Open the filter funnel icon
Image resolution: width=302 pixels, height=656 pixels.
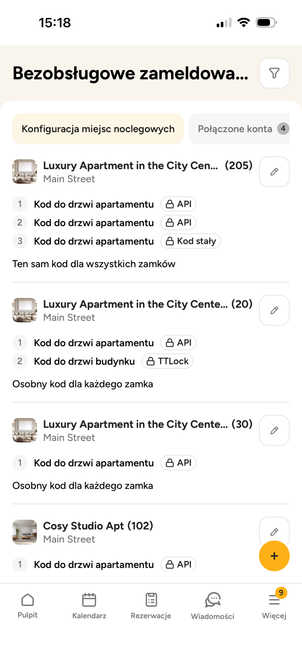click(274, 73)
